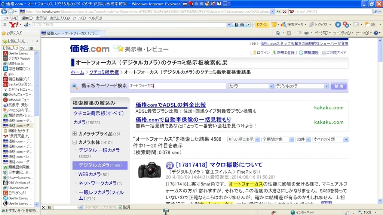
Task: Open the カメラ category dropdown
Action: pyautogui.click(x=251, y=86)
